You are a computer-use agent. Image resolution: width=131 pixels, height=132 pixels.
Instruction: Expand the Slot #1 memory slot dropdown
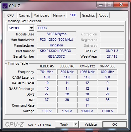pos(31,28)
